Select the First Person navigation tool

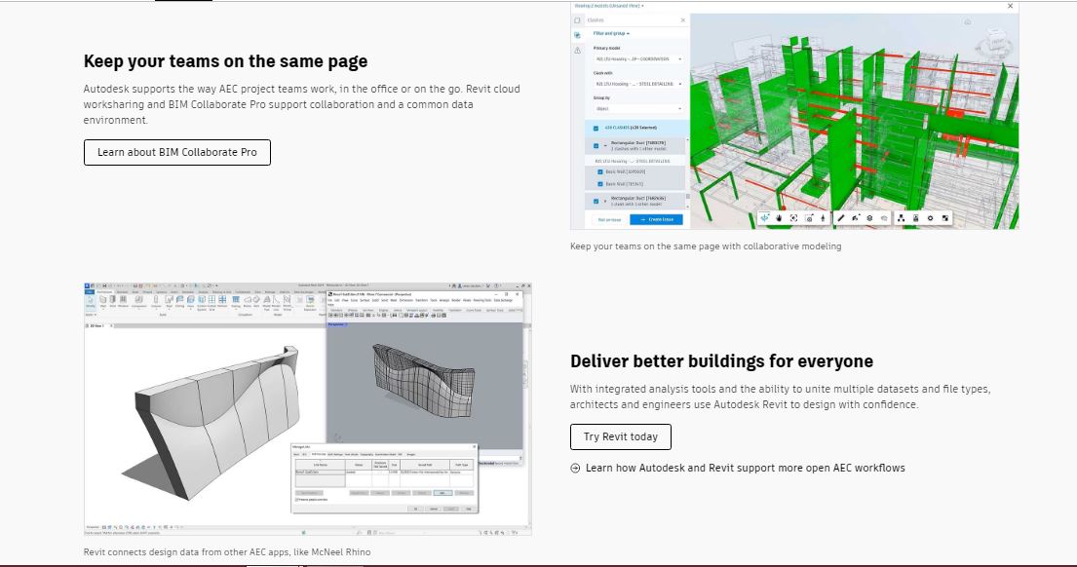(x=823, y=218)
